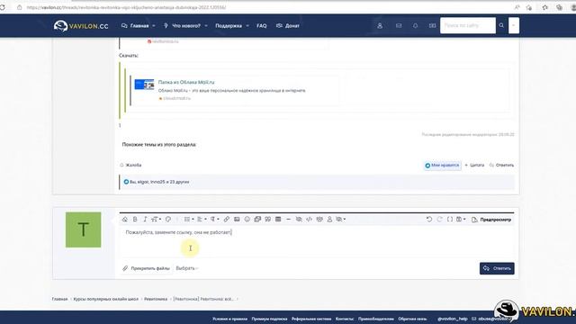Click the quote icon in editor toolbar
Screen dimensions: 576x324
click(268, 220)
